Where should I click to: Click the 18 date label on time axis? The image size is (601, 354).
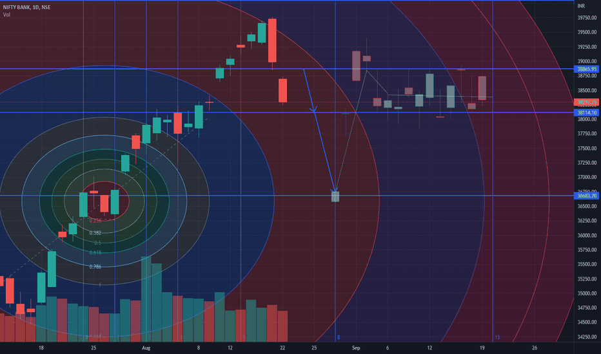click(x=41, y=348)
